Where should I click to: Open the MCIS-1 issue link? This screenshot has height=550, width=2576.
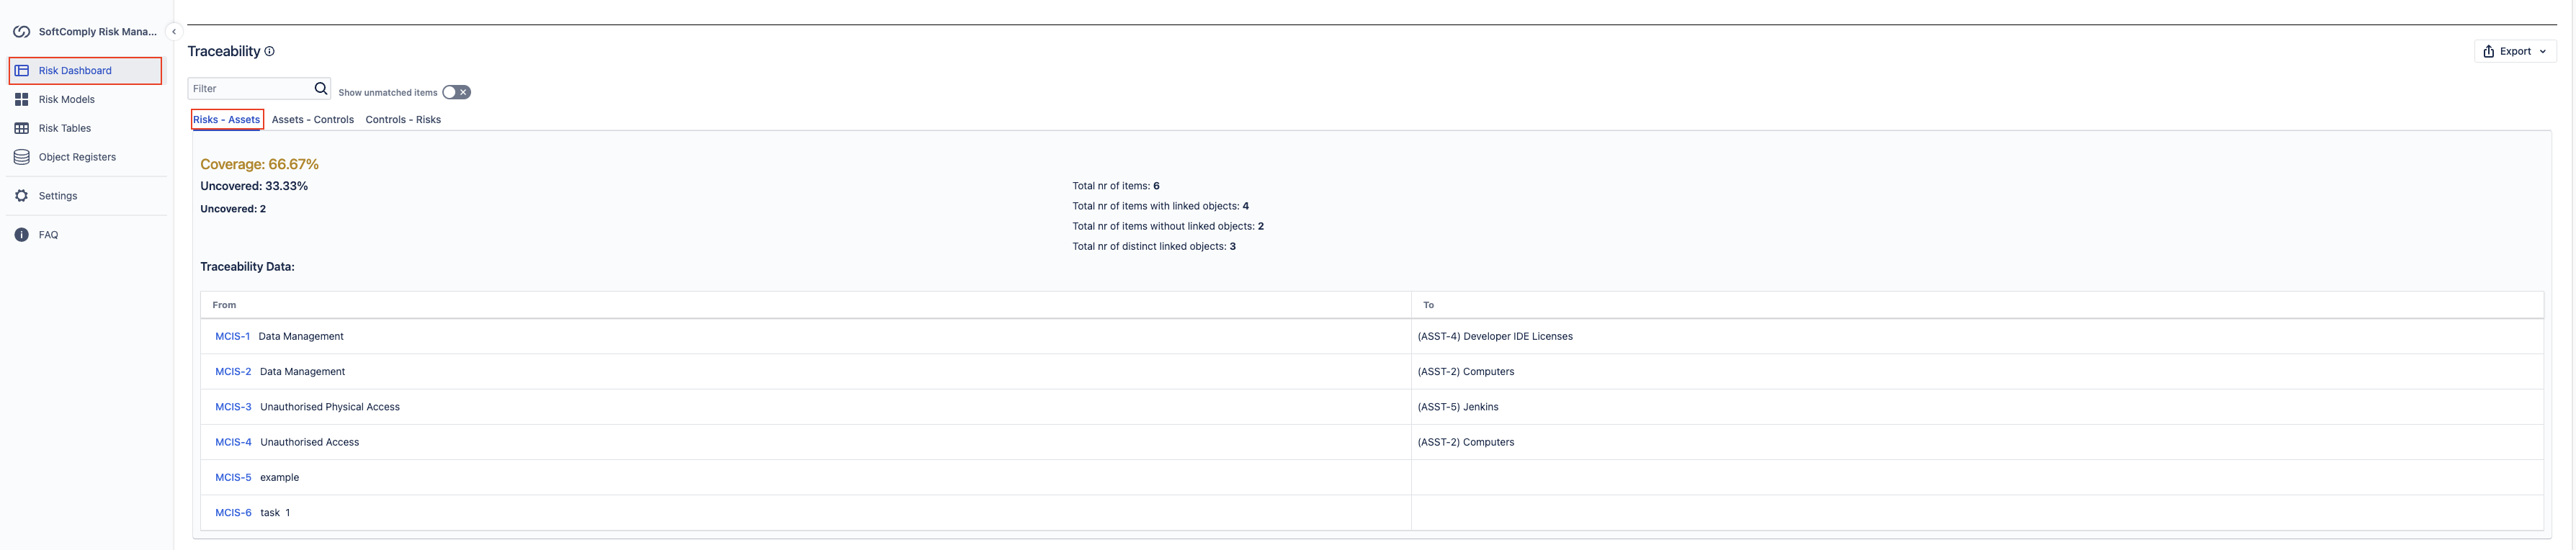click(232, 337)
